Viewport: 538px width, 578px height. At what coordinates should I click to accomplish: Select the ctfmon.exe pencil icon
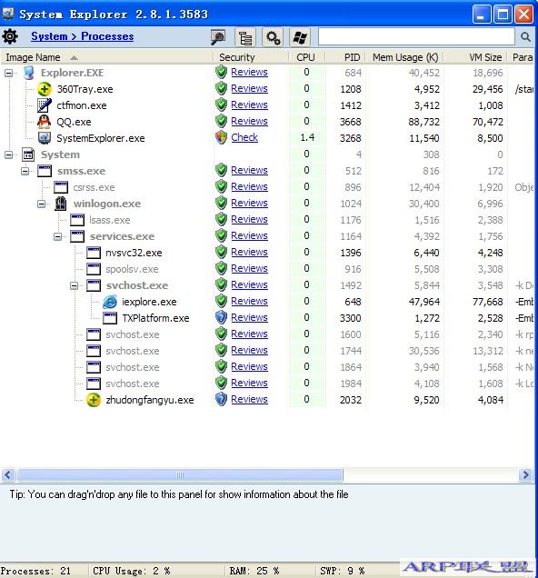point(45,105)
